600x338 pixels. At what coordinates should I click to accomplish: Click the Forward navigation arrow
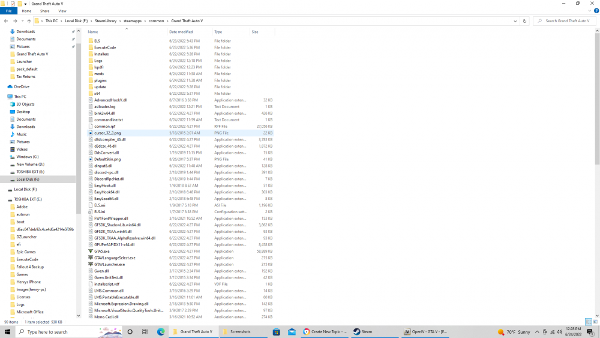pos(15,21)
